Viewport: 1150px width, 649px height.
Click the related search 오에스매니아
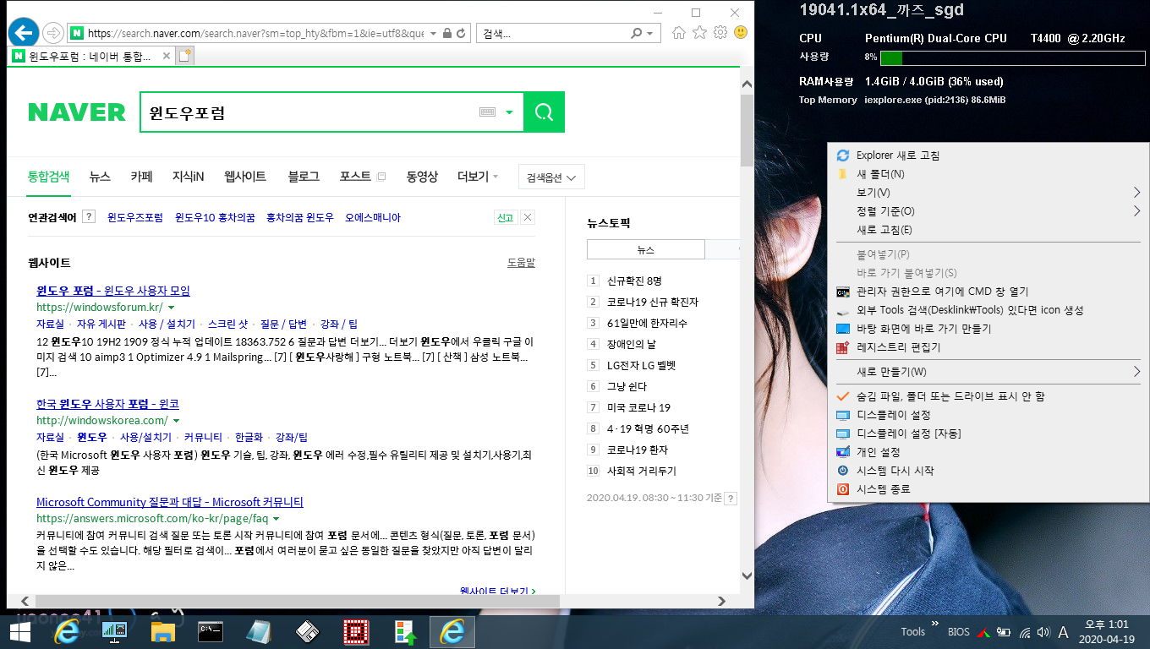pos(373,218)
